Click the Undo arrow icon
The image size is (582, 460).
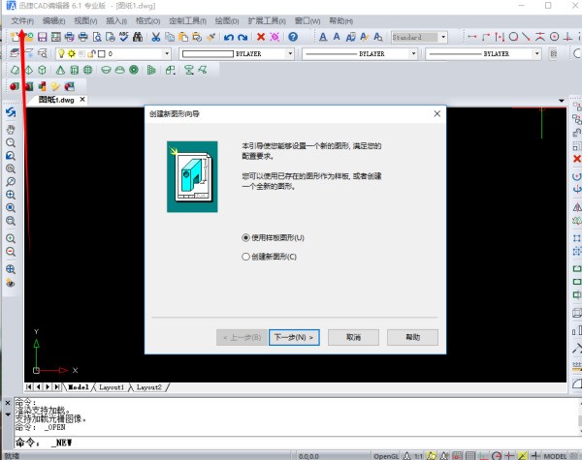pyautogui.click(x=229, y=37)
